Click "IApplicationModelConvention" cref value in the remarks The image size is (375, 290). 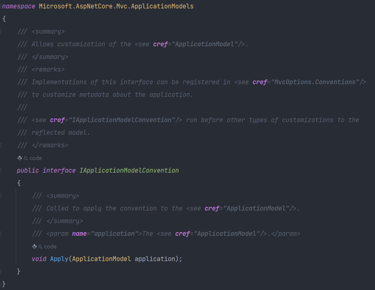tap(122, 120)
